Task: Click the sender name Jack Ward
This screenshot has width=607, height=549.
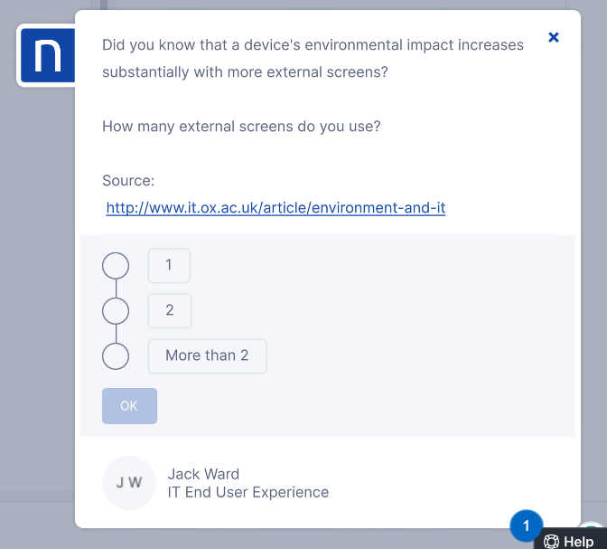Action: [x=203, y=474]
